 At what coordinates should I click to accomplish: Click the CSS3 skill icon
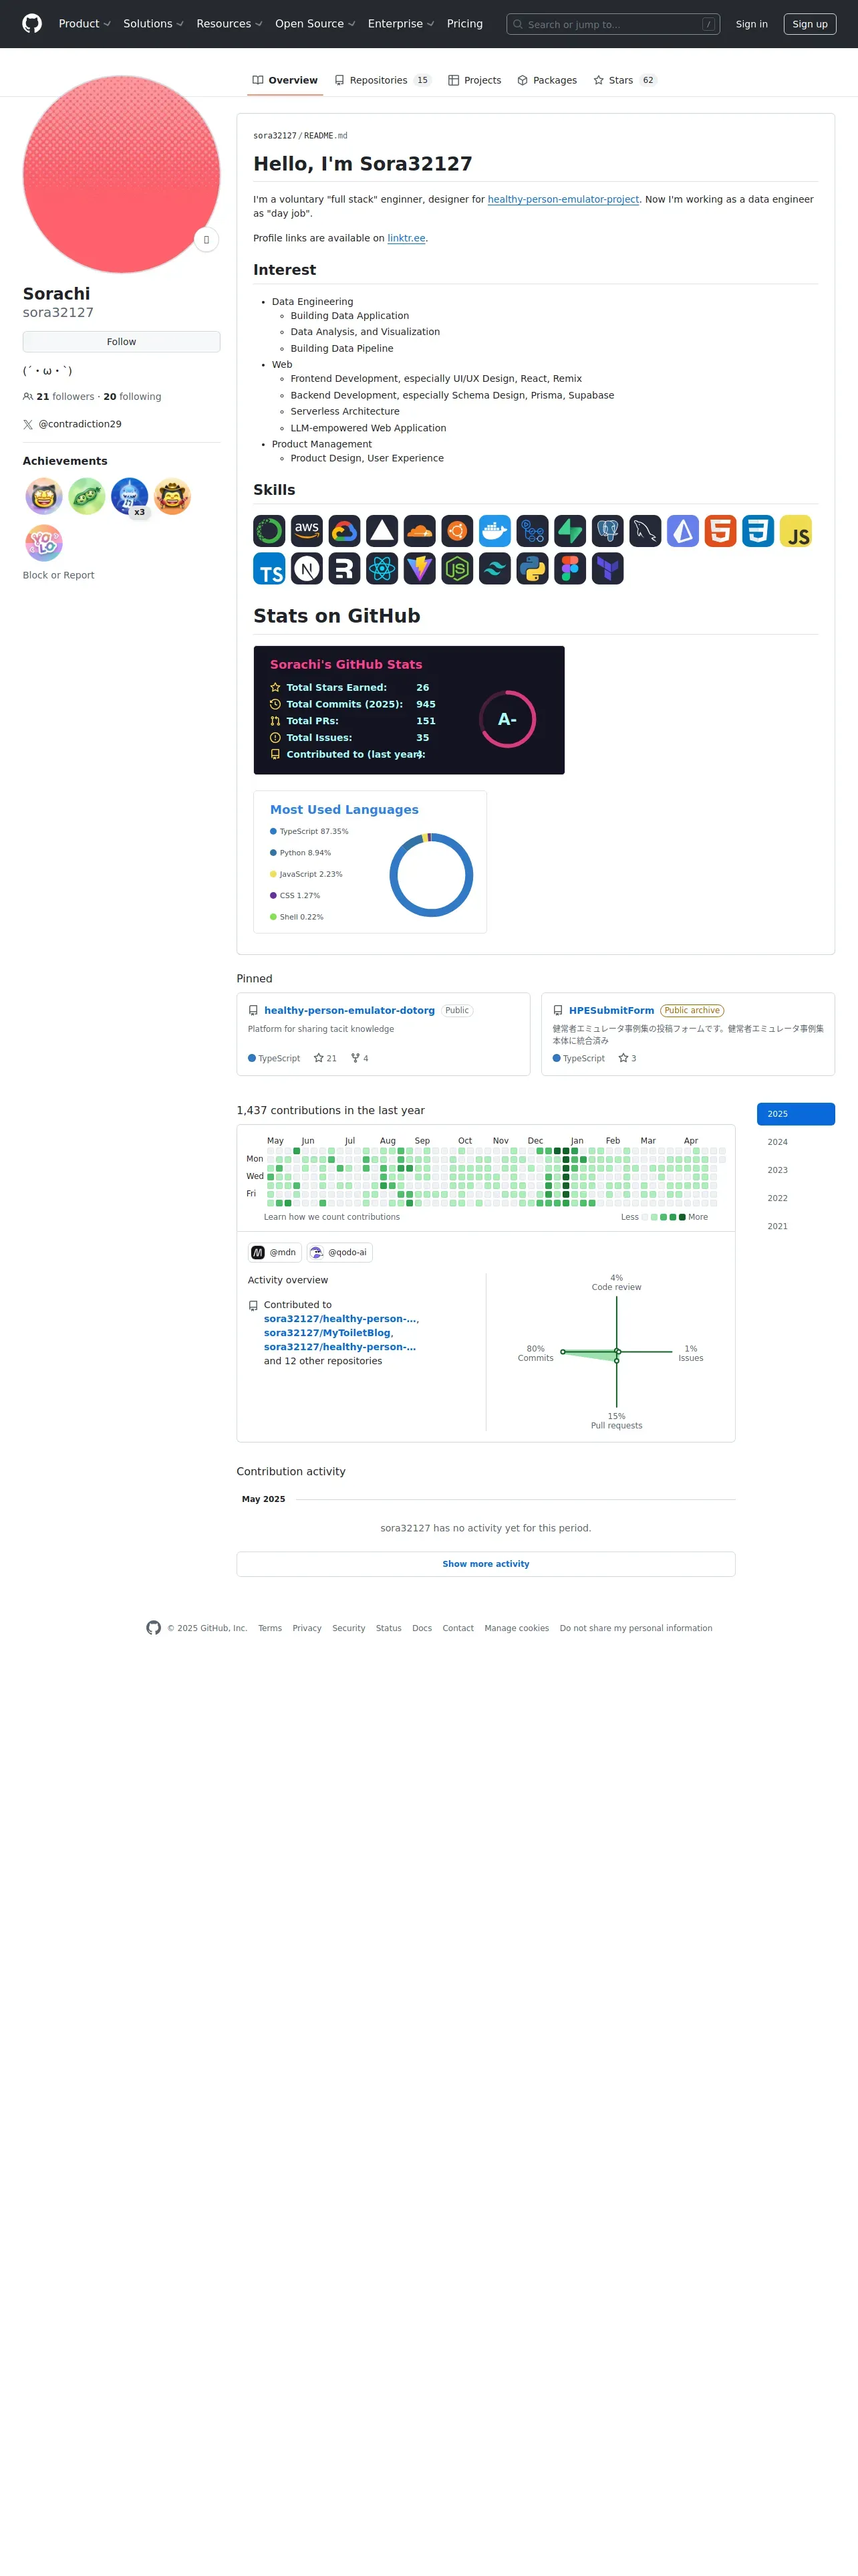pyautogui.click(x=758, y=531)
